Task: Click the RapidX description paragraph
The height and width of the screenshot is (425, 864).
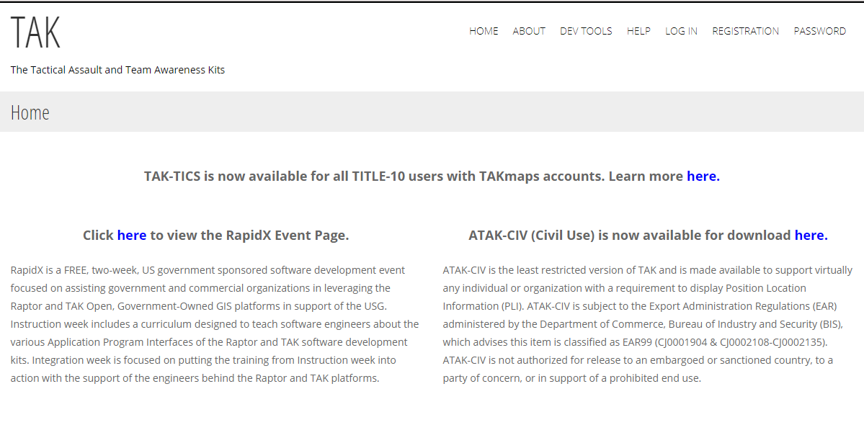Action: click(x=213, y=323)
